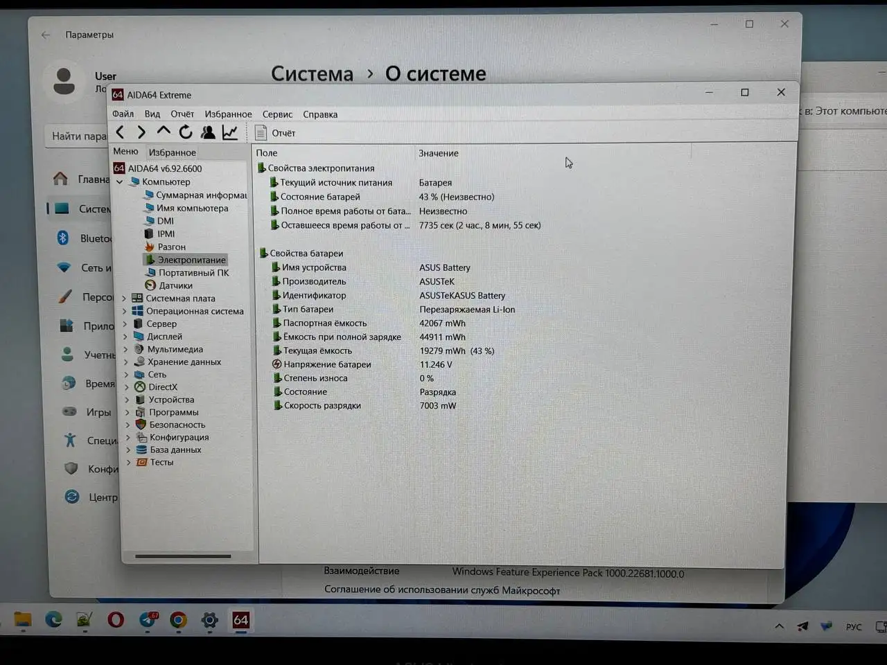Viewport: 887px width, 665px height.
Task: Open the Справка menu
Action: tap(320, 114)
